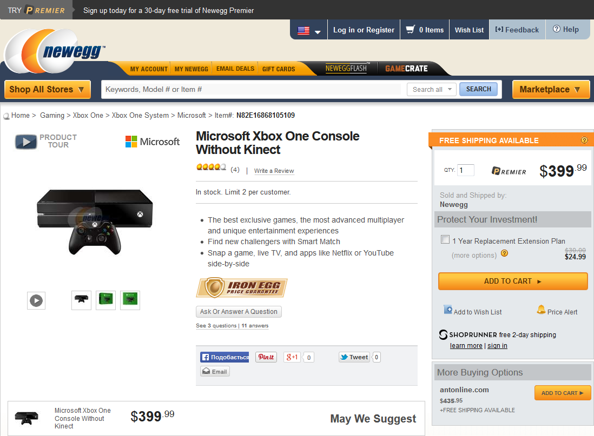594x436 pixels.
Task: Open the Price Alert bell icon
Action: [541, 310]
